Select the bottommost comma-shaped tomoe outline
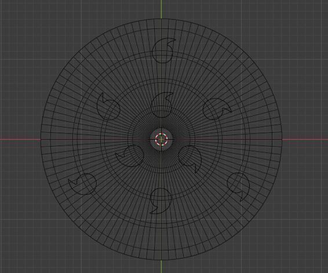The image size is (328, 273). click(161, 201)
